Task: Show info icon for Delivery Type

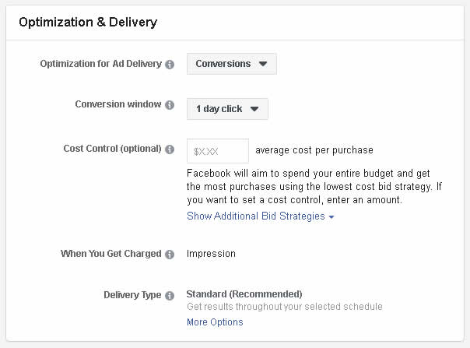Action: pos(170,296)
